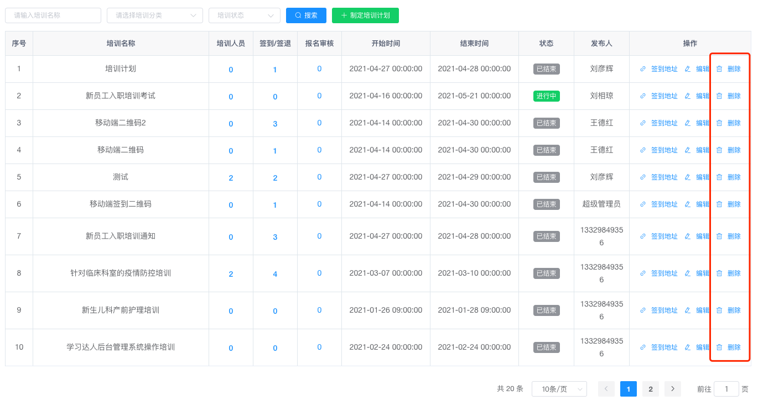Focus the 请输入培训名称 search field

click(x=53, y=15)
